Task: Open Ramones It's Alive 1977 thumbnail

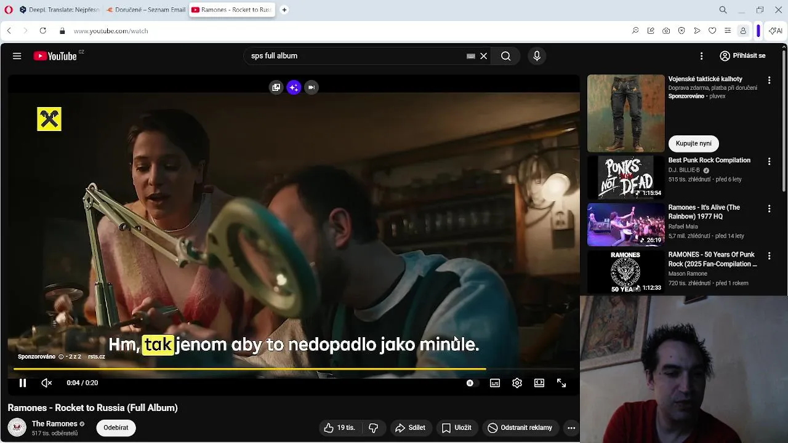Action: tap(626, 225)
